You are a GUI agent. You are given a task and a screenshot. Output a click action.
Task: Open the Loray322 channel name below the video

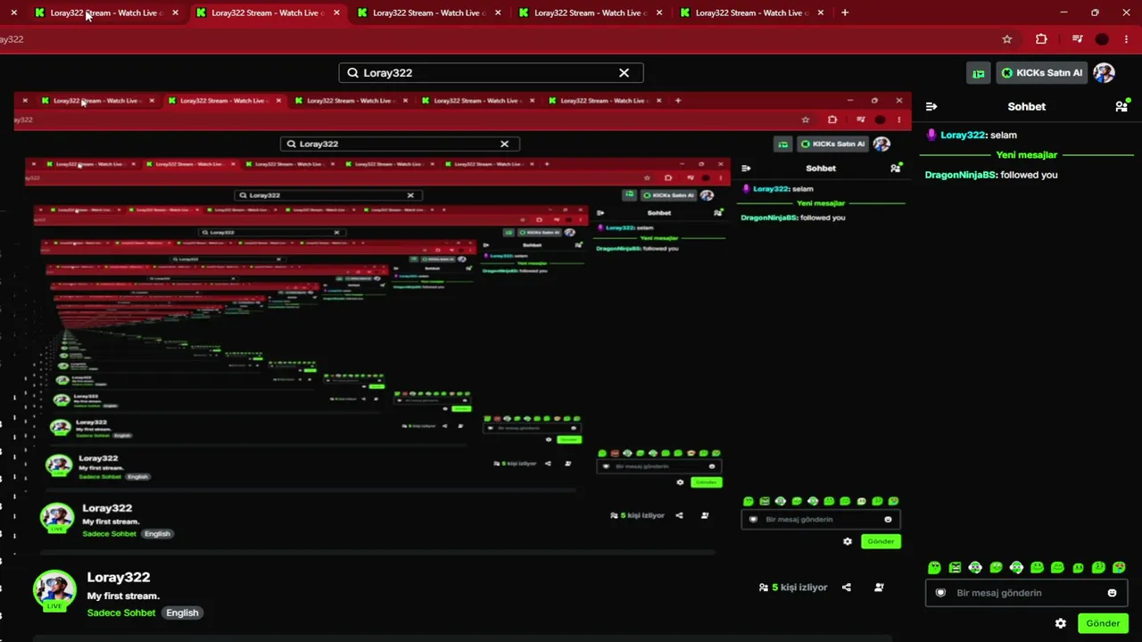(x=119, y=577)
